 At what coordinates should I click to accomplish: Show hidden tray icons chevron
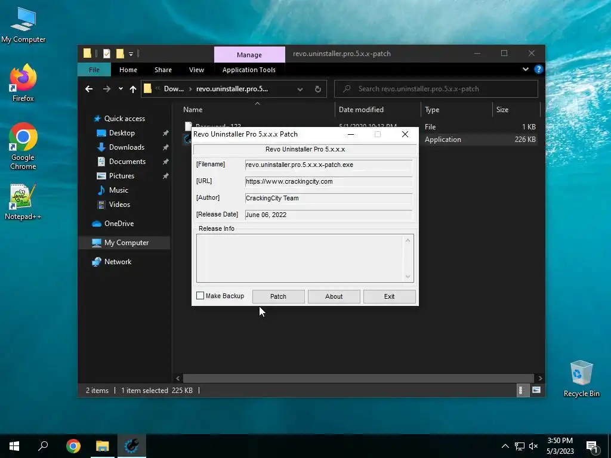(x=505, y=446)
